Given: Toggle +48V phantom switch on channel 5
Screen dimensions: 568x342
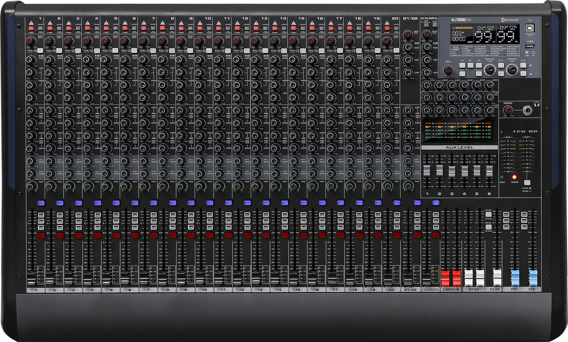Looking at the screenshot, I should pos(107,28).
